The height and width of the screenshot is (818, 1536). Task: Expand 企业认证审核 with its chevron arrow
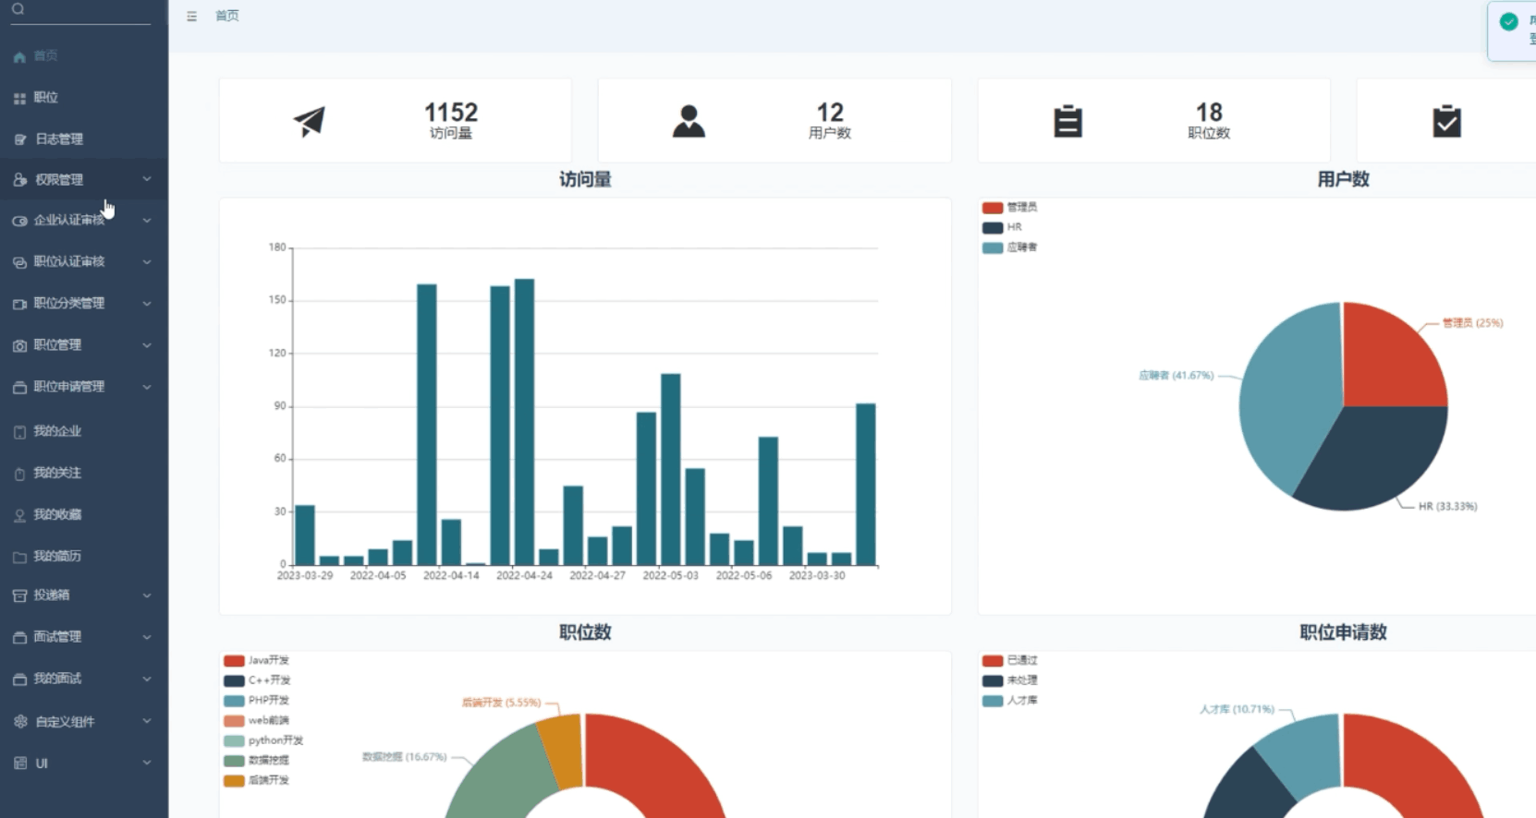click(x=147, y=221)
